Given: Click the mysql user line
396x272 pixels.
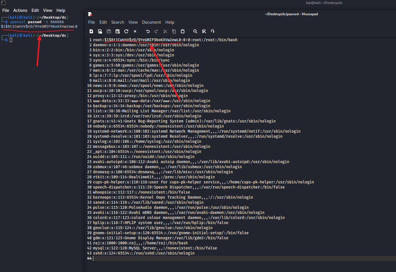Looking at the screenshot, I should (155, 248).
